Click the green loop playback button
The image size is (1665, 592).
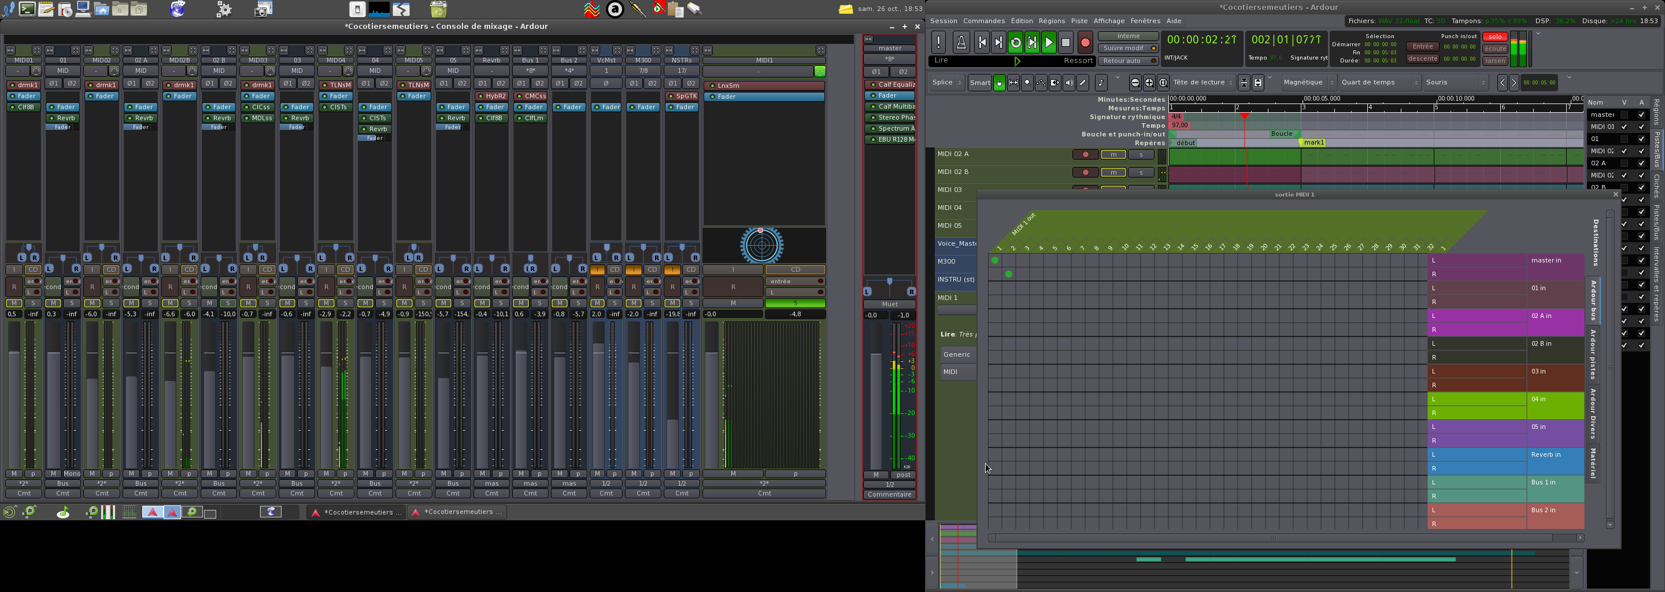point(1015,43)
